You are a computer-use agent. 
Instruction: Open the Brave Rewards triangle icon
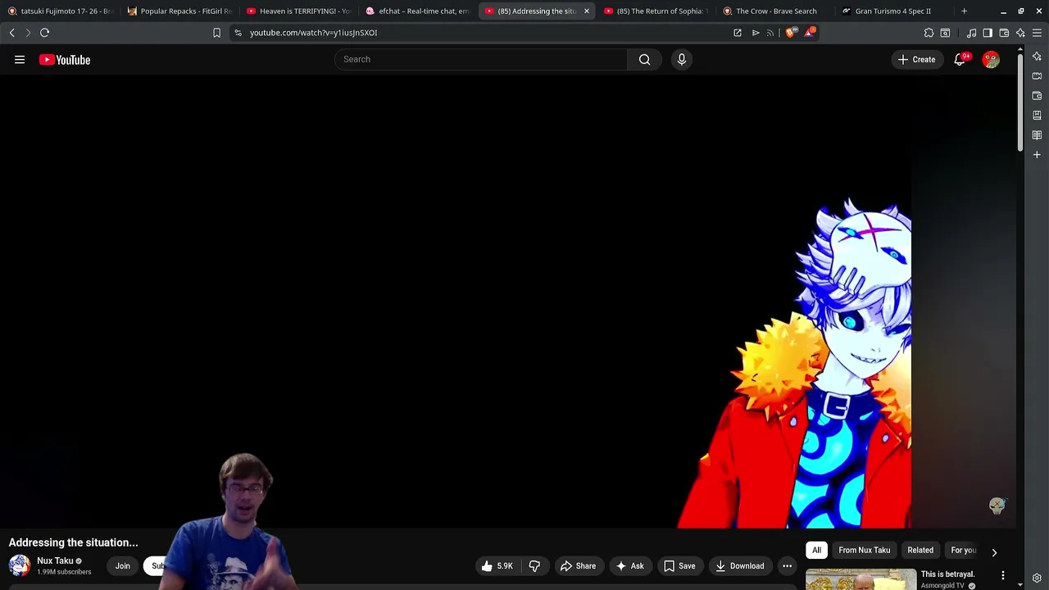(x=810, y=33)
